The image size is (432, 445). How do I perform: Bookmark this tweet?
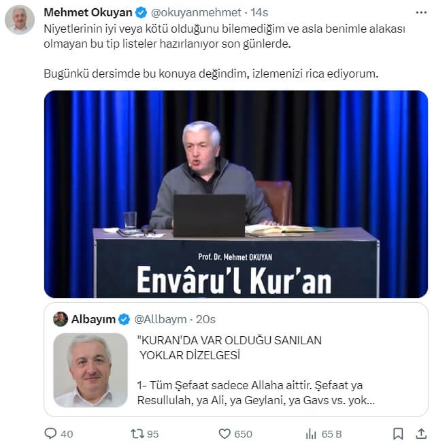pos(398,433)
